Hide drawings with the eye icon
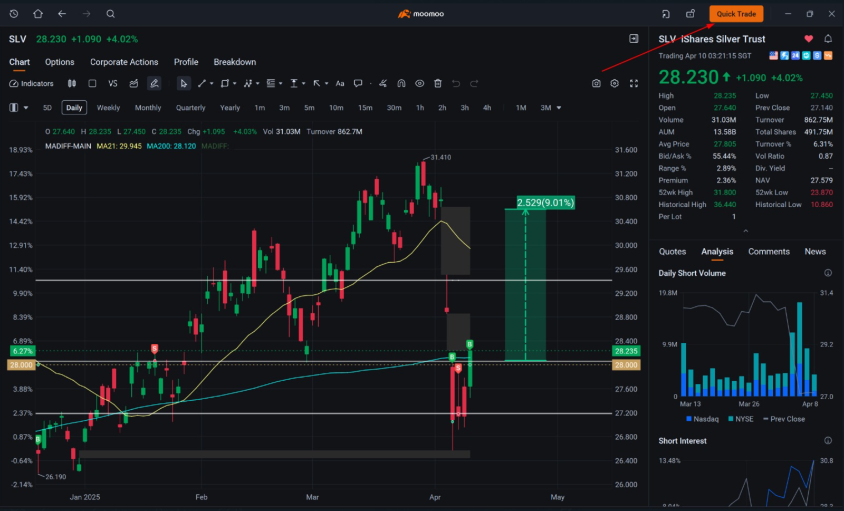 pyautogui.click(x=419, y=83)
